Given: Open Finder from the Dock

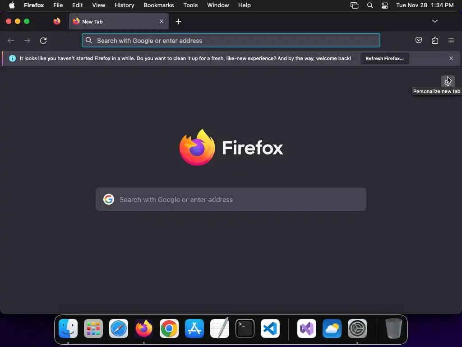Looking at the screenshot, I should [68, 328].
